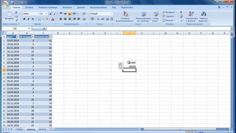The height and width of the screenshot is (133, 236).
Task: Toggle wrap text icon
Action: pyautogui.click(x=84, y=14)
